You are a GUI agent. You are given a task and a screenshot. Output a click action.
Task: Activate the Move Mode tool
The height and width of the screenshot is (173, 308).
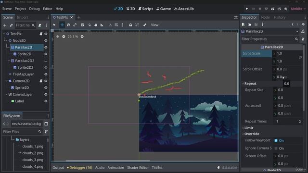tap(62, 25)
